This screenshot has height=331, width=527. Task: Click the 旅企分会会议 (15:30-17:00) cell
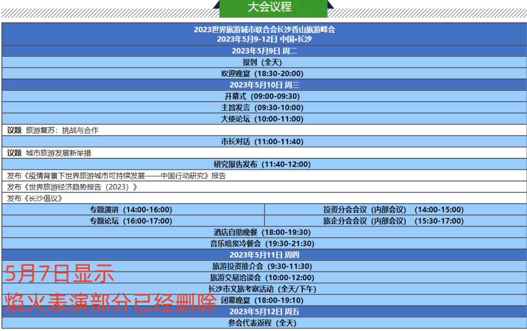[x=393, y=221]
